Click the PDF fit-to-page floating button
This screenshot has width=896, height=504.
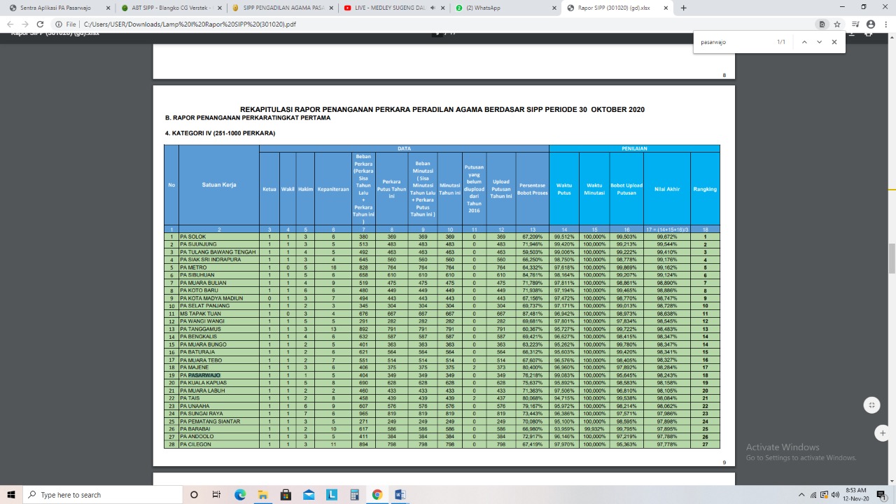[x=871, y=405]
